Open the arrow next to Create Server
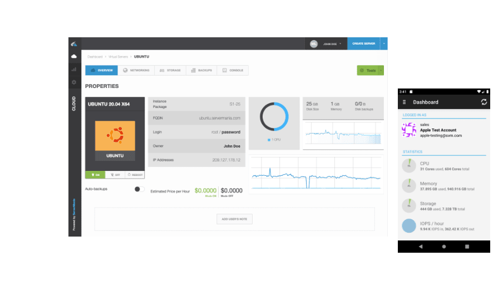 click(x=384, y=43)
